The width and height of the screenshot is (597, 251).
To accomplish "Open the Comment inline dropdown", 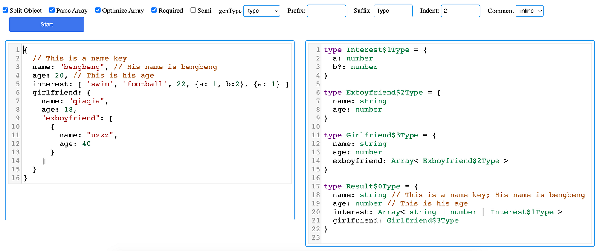I will point(530,11).
